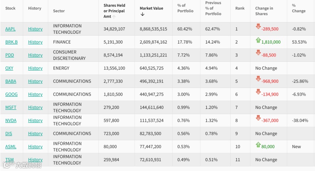Sort by % of Portfolio column header

coord(185,8)
